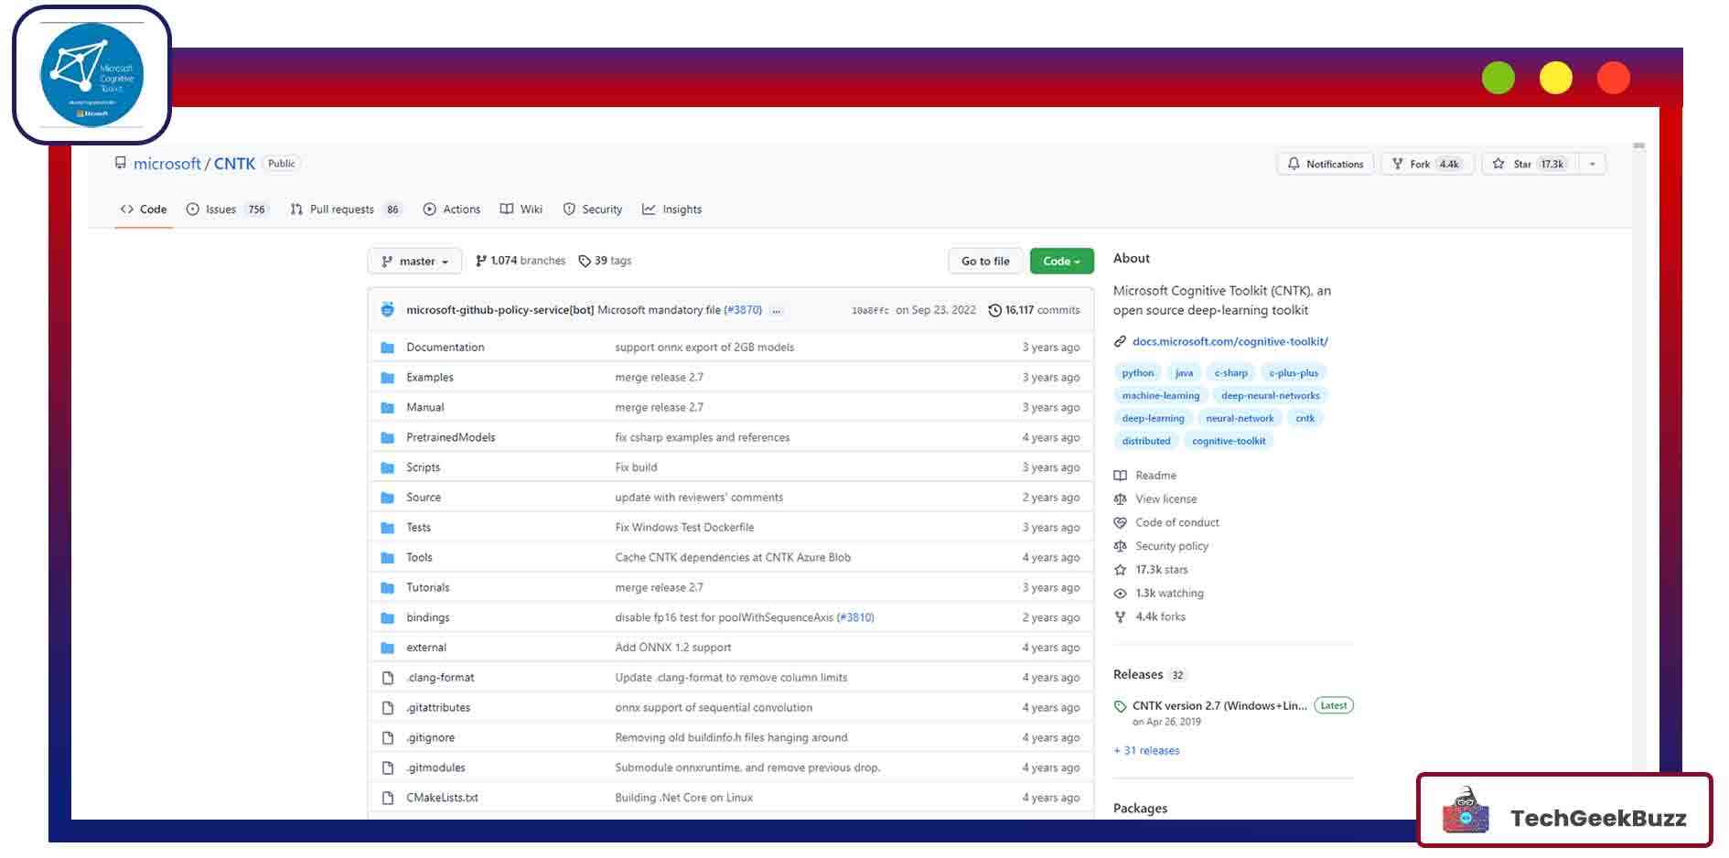Click the Go to file button
The width and height of the screenshot is (1729, 858).
984,261
